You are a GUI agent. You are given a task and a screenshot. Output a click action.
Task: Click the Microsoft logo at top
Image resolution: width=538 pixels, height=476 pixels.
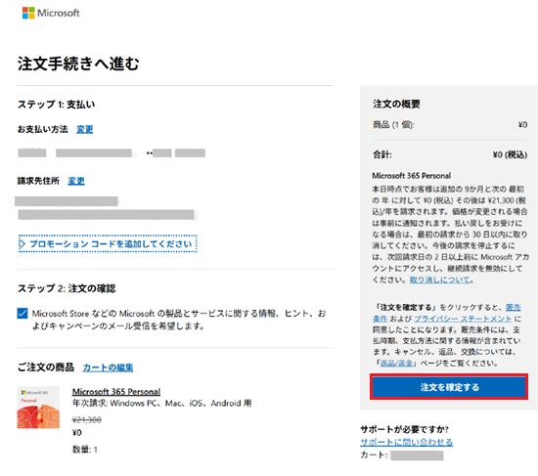(51, 13)
